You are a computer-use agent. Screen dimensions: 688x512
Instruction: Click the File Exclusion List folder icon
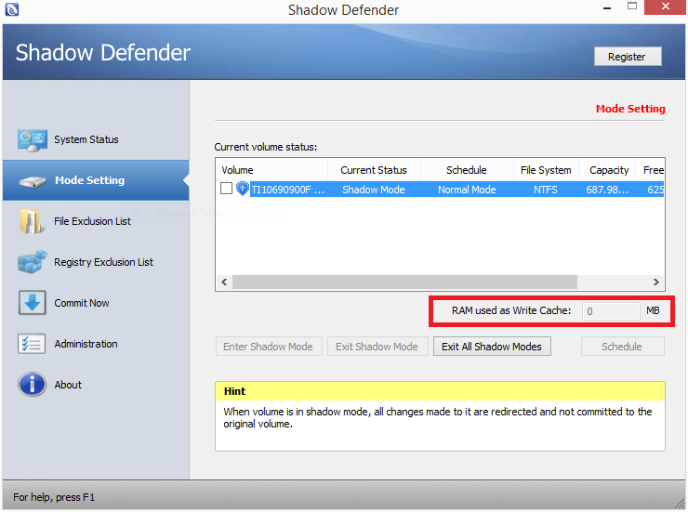pos(32,221)
